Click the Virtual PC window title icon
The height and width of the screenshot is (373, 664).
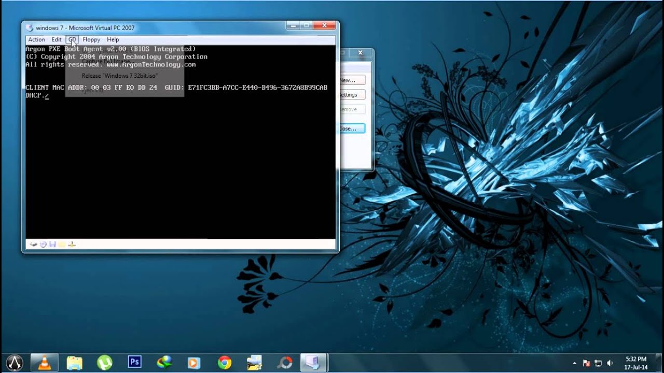pyautogui.click(x=29, y=28)
